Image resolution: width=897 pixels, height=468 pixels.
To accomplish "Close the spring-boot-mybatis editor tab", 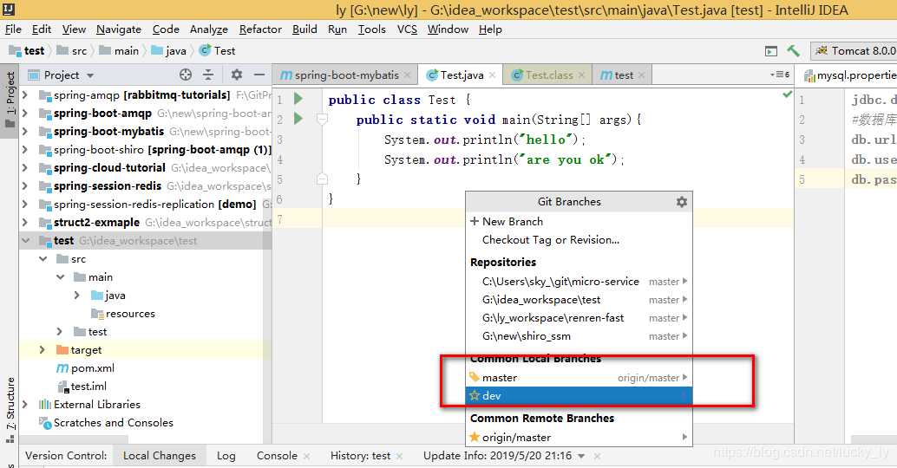I will 407,75.
